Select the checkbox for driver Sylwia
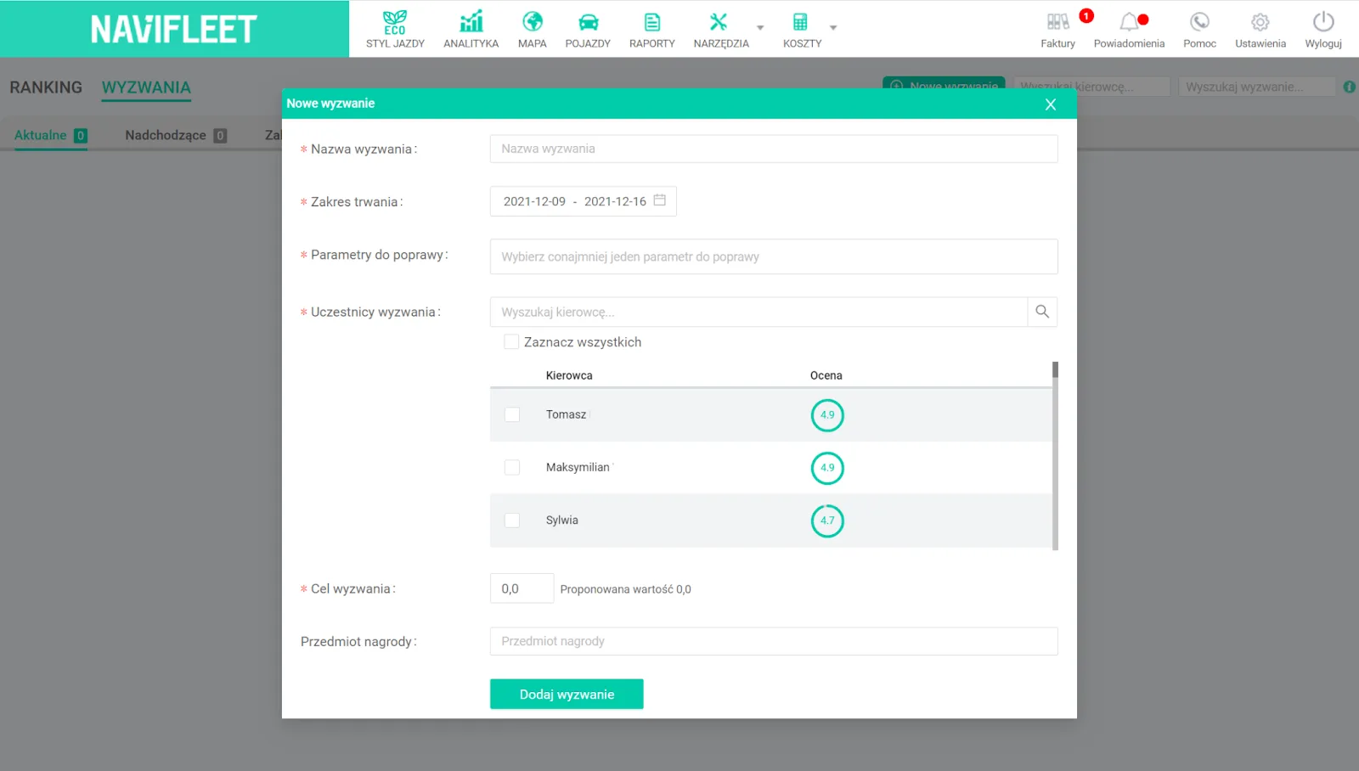Screen dimensions: 1359x771 (512, 520)
